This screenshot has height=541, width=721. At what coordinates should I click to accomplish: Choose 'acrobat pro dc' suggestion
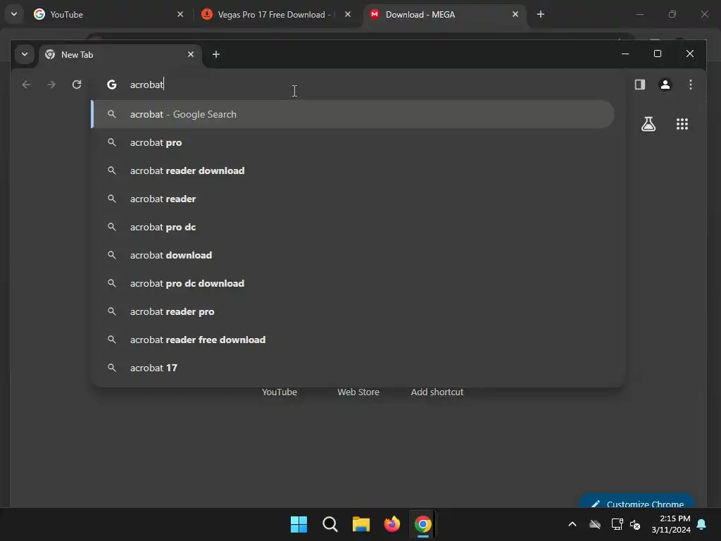pyautogui.click(x=353, y=227)
